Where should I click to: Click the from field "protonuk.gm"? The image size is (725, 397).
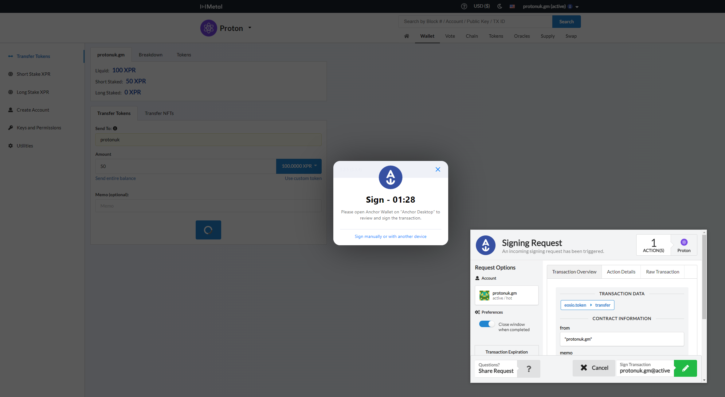622,339
